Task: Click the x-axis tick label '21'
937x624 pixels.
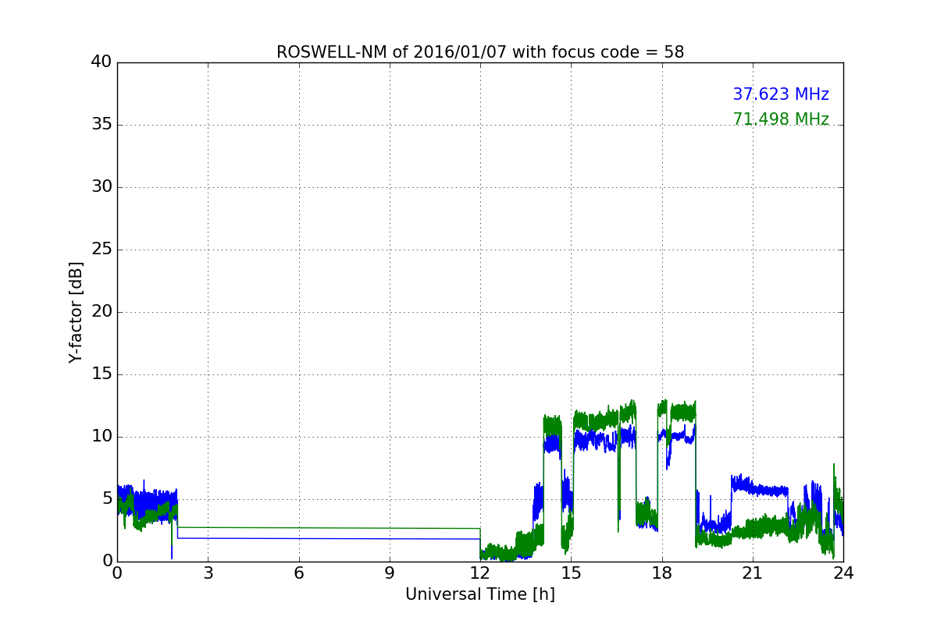Action: pos(753,573)
